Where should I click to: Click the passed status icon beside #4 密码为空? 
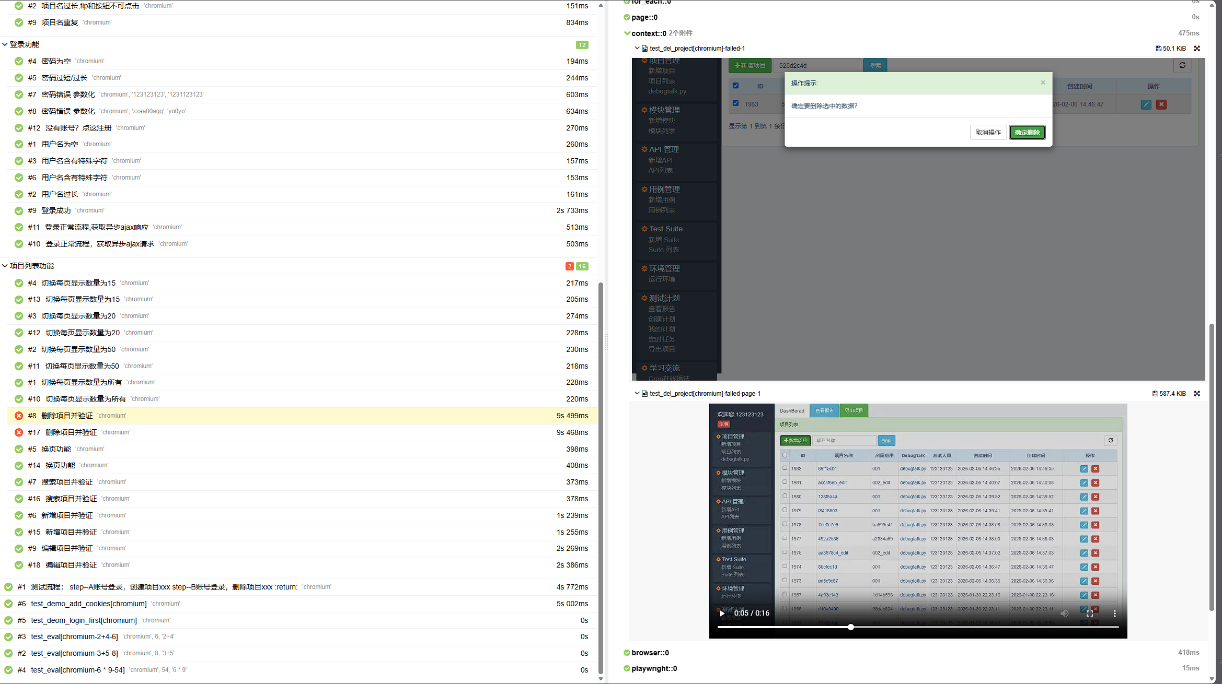click(19, 61)
